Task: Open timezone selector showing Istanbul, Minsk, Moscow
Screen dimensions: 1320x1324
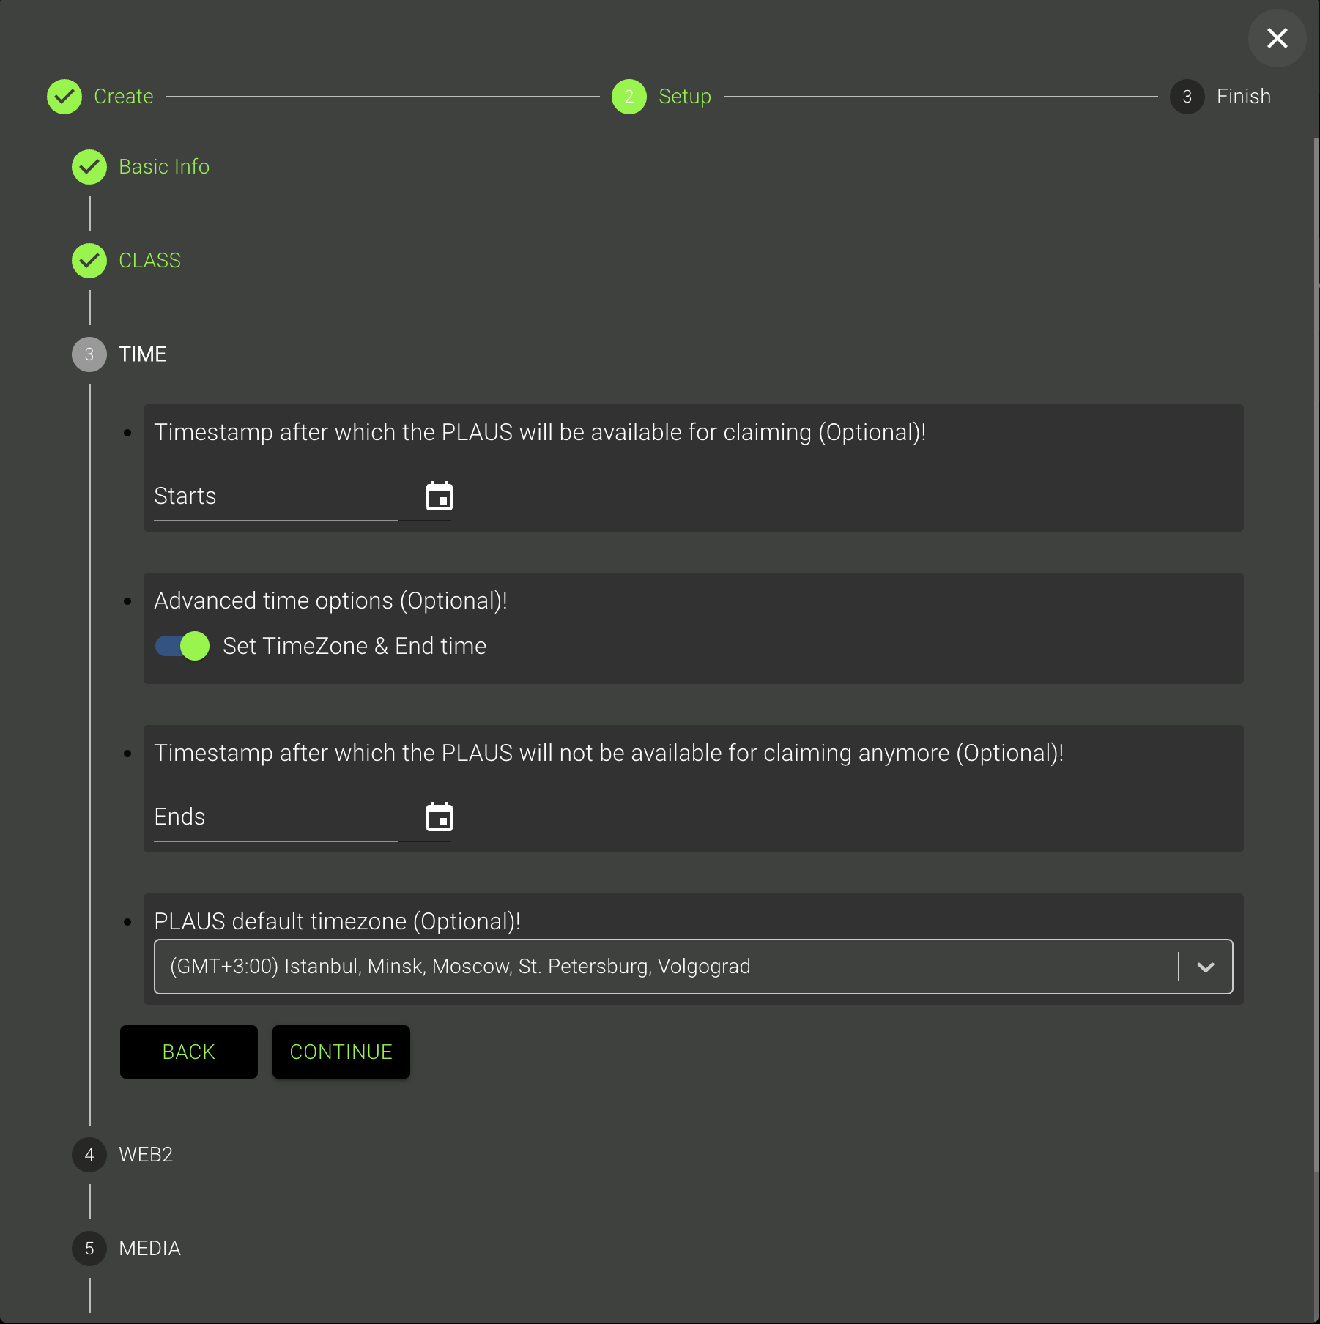Action: point(659,967)
